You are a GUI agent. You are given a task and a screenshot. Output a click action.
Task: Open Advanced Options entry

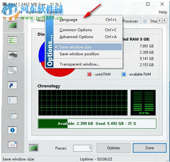tap(88, 37)
